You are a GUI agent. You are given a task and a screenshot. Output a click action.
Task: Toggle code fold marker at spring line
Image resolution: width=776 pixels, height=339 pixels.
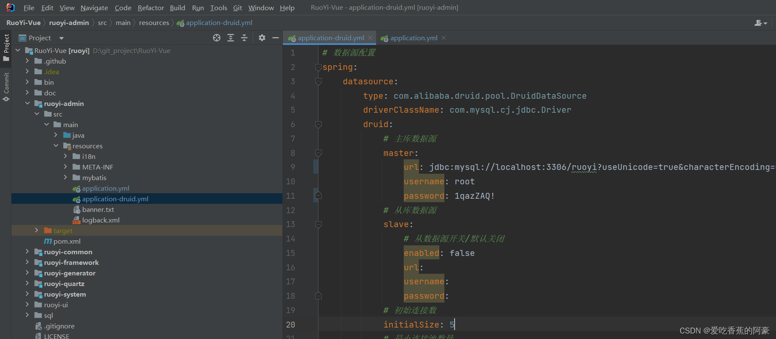tap(318, 67)
